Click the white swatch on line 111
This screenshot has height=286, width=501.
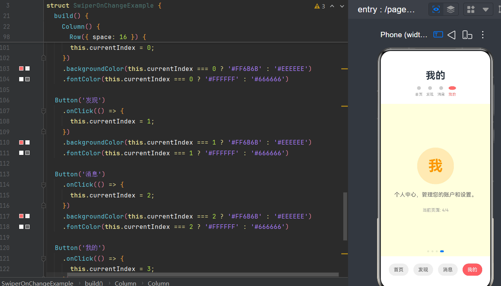pyautogui.click(x=21, y=153)
